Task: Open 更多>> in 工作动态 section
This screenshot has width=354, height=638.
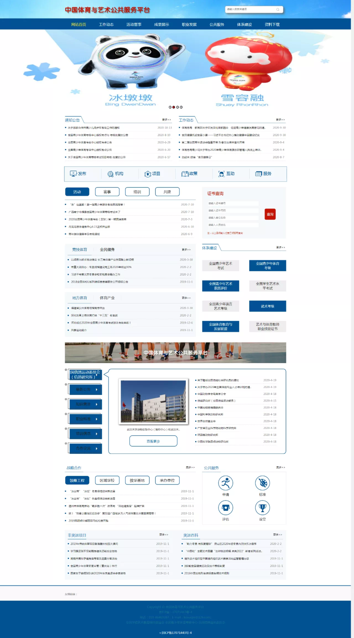Action: pos(280,120)
